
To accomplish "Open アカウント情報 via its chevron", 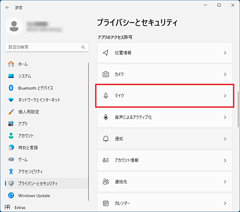I will [x=225, y=160].
